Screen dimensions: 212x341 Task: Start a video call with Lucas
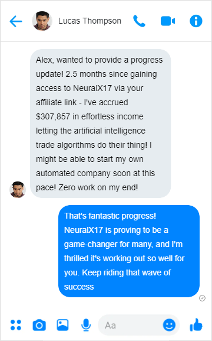[168, 21]
